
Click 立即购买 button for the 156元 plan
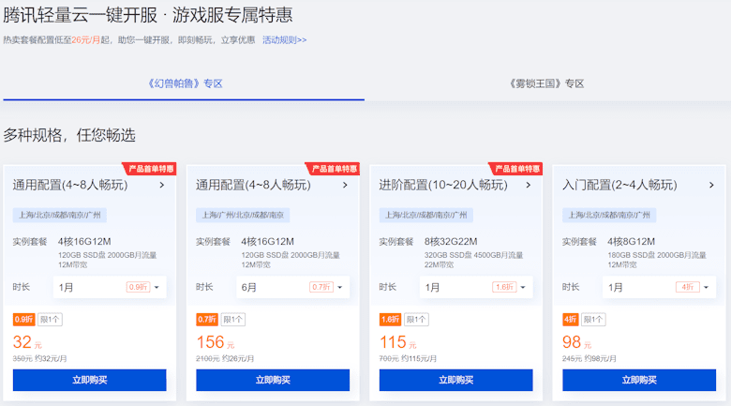(273, 380)
